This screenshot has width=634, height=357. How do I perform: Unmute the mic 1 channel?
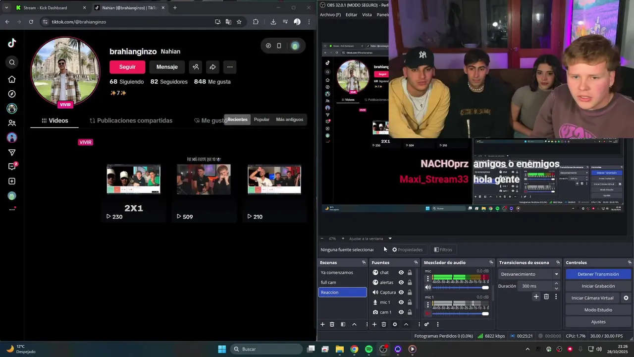pos(428,313)
